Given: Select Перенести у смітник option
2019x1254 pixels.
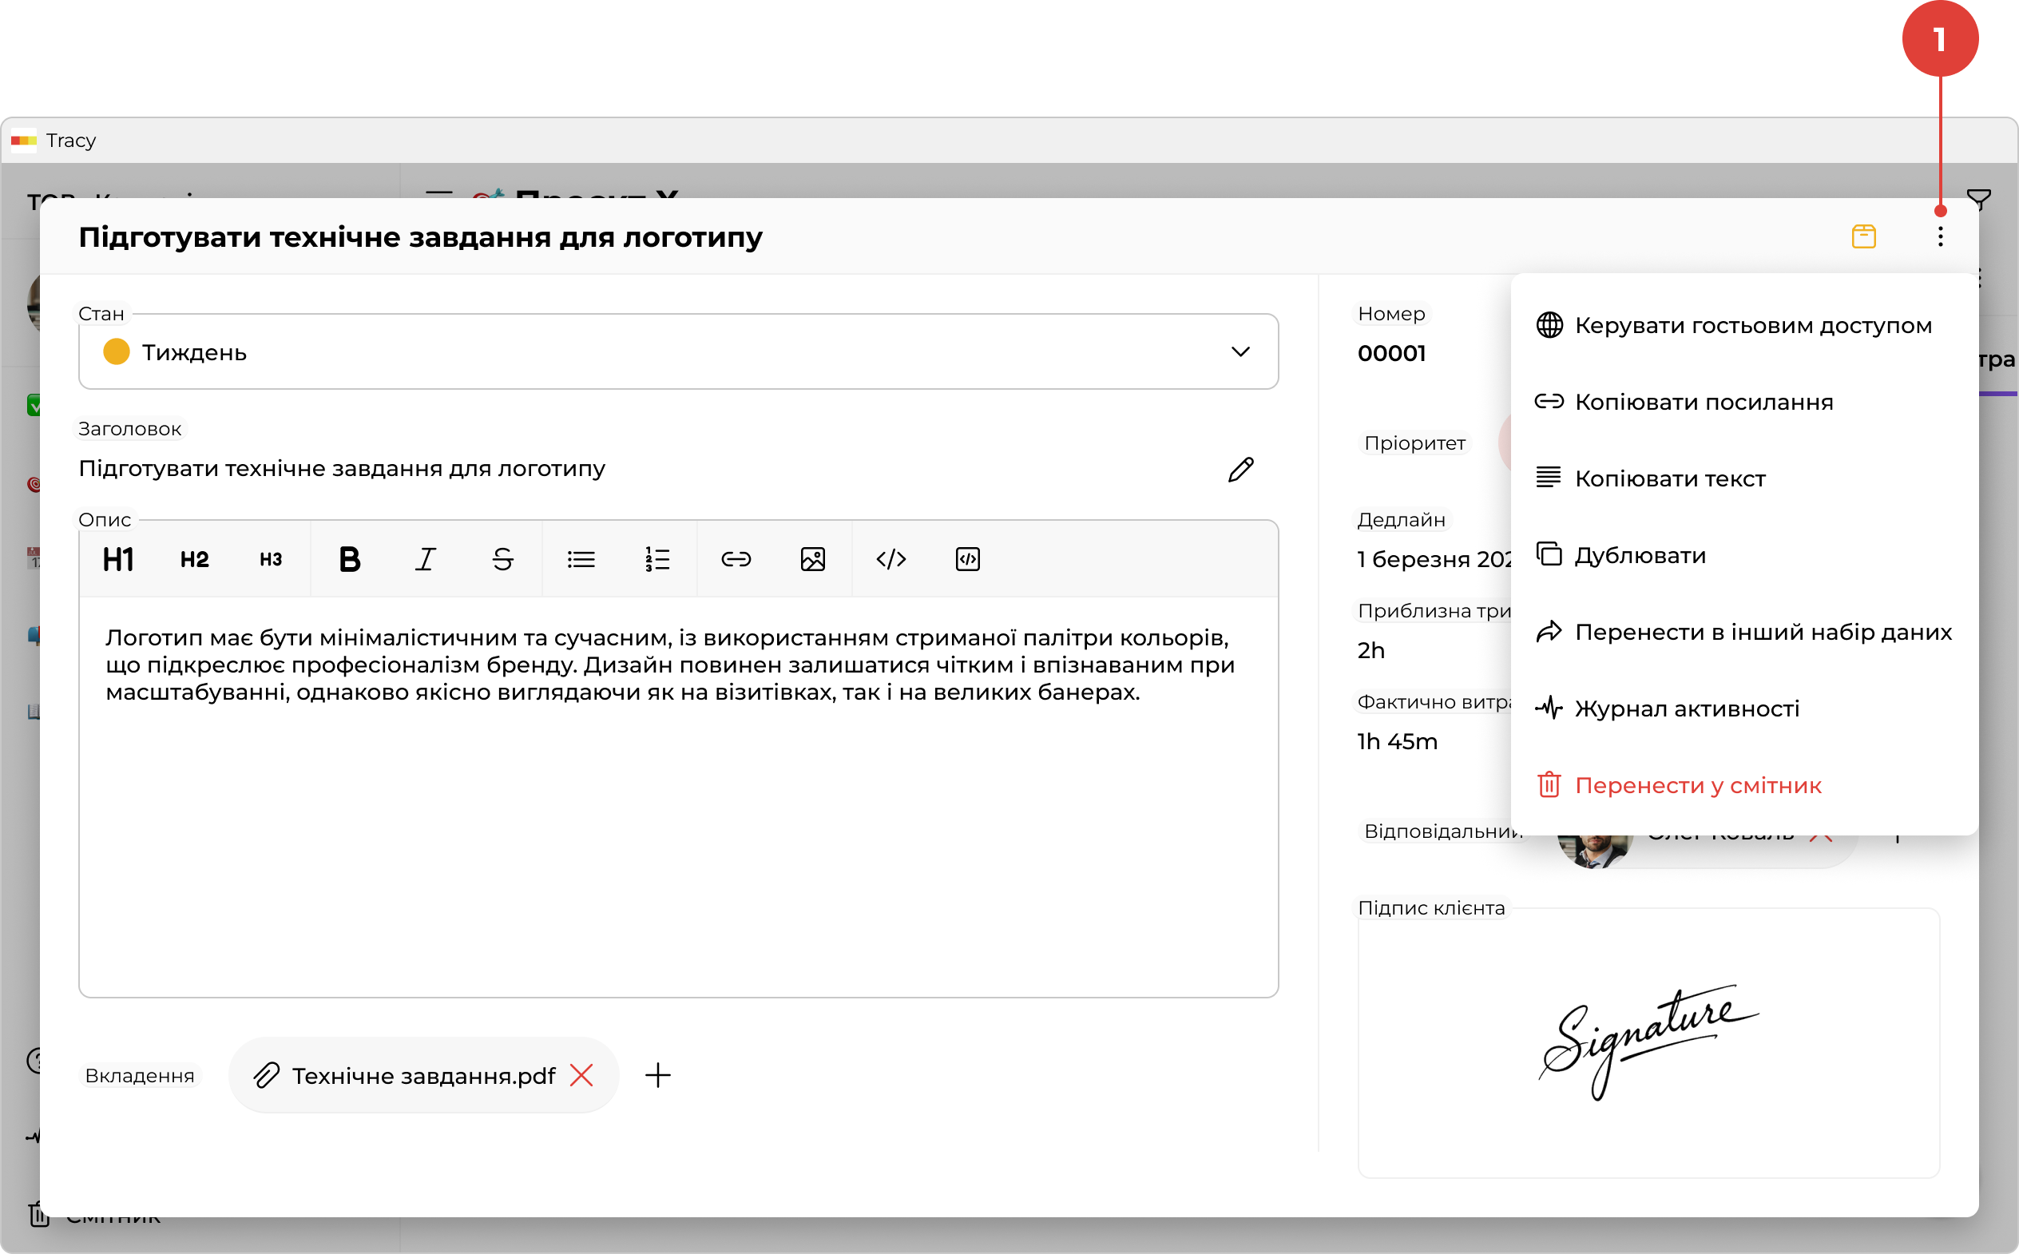Looking at the screenshot, I should 1697,785.
